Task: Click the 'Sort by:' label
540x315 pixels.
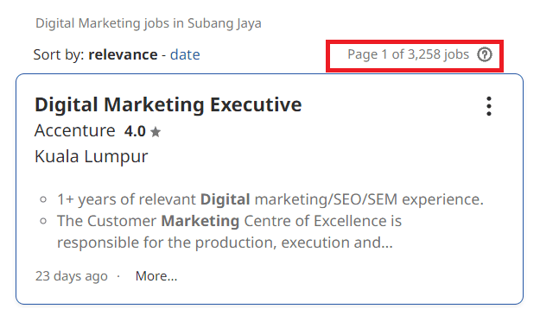Action: [x=59, y=55]
